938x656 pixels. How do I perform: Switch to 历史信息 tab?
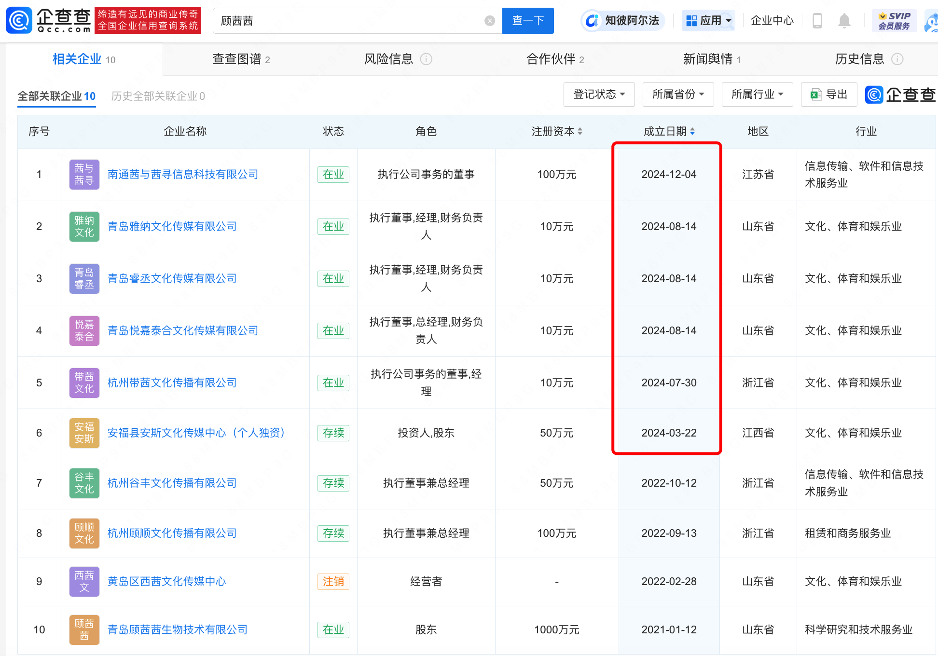[x=859, y=59]
